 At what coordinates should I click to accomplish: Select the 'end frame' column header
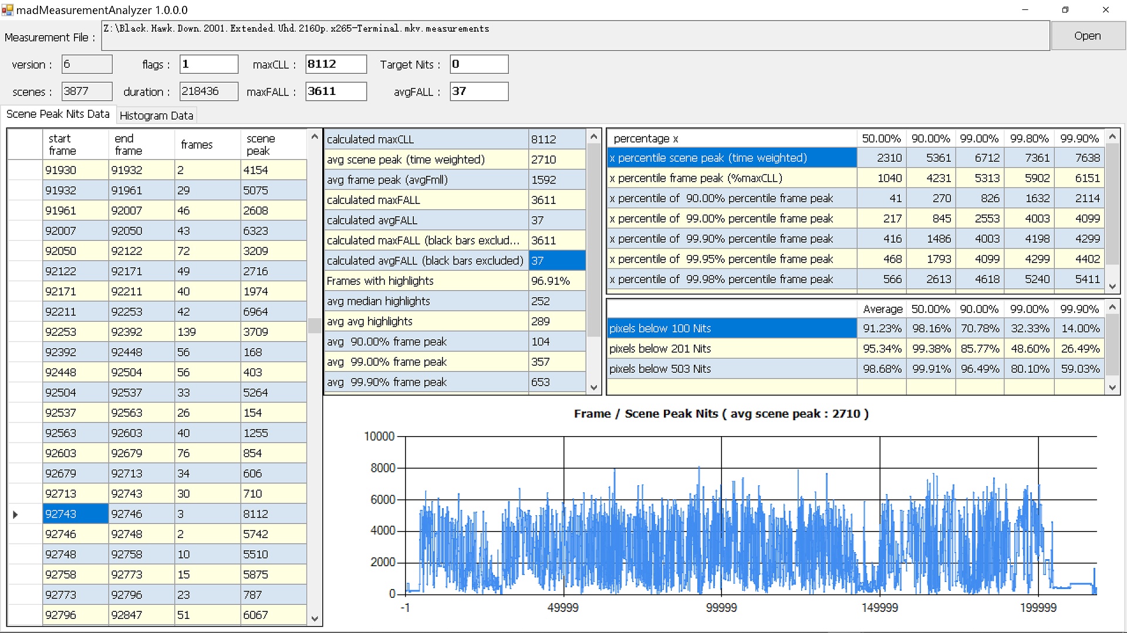(x=141, y=145)
